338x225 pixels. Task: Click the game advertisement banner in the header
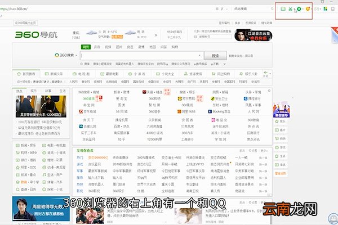(x=253, y=35)
